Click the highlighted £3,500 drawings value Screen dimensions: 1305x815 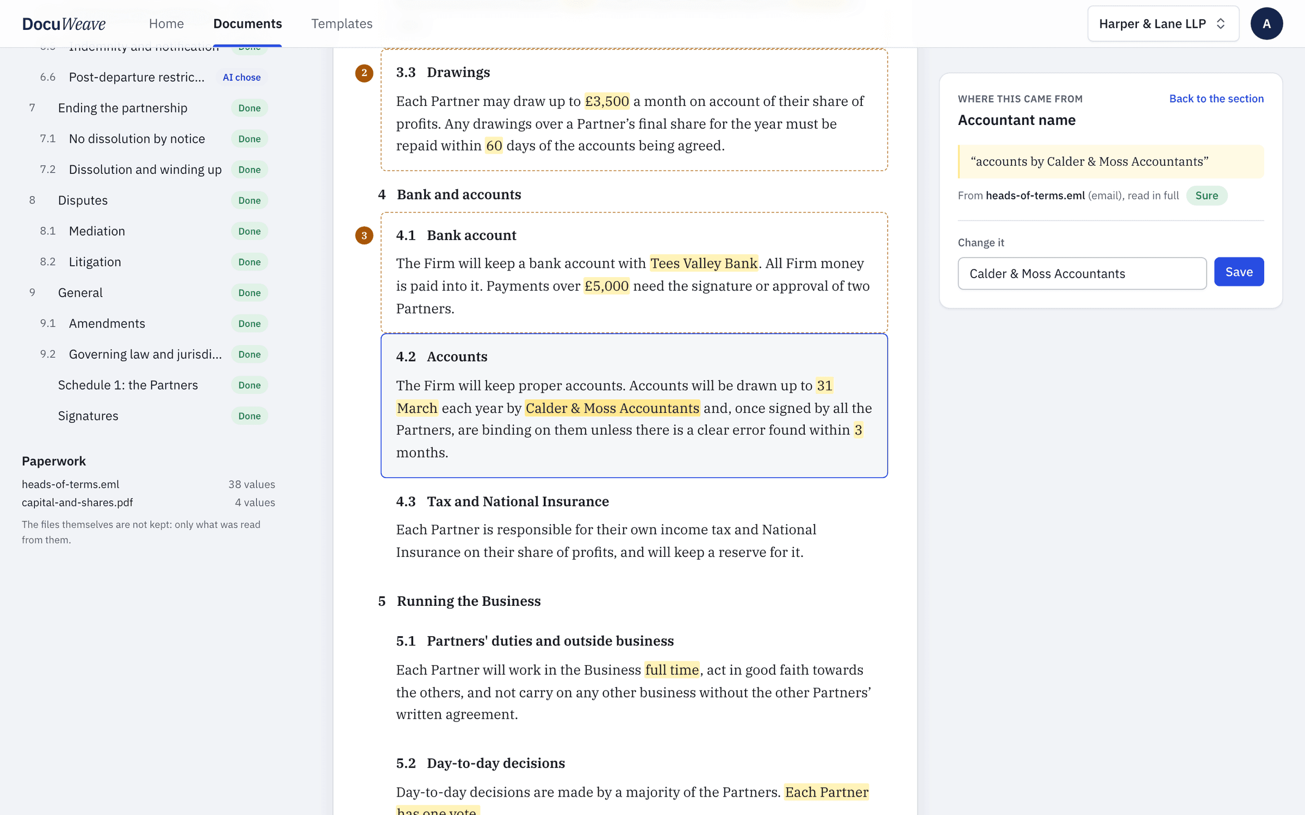[x=607, y=101]
